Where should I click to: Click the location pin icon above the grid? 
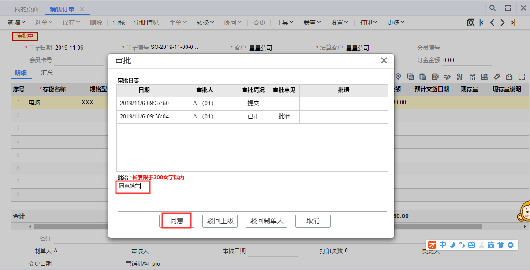[x=398, y=77]
